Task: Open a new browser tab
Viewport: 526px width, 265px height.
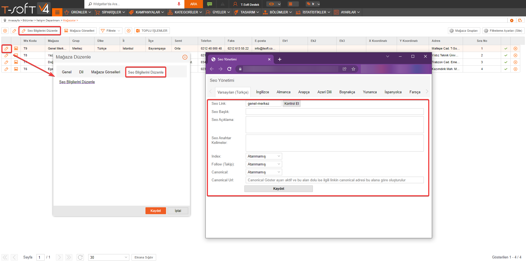Action: point(280,59)
